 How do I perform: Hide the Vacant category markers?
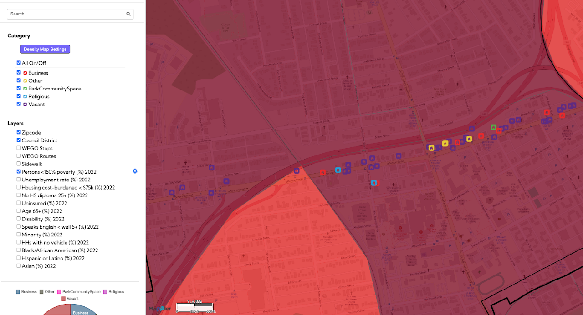(x=19, y=104)
